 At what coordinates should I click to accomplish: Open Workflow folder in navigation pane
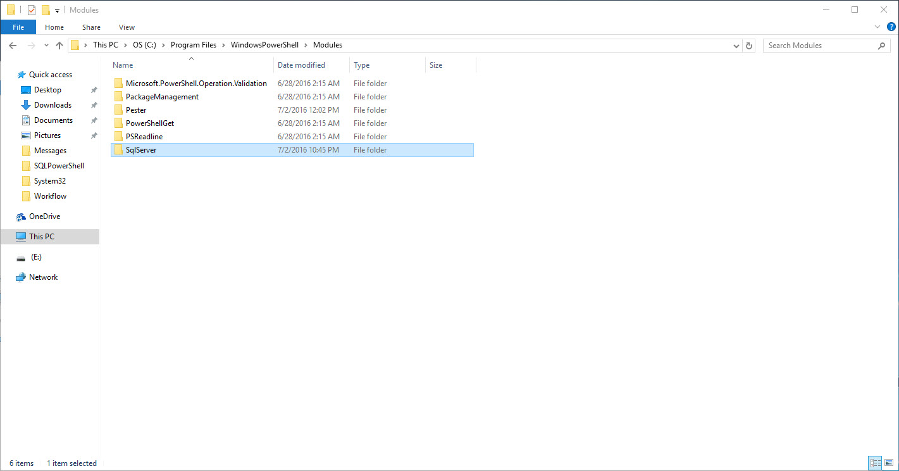tap(50, 196)
